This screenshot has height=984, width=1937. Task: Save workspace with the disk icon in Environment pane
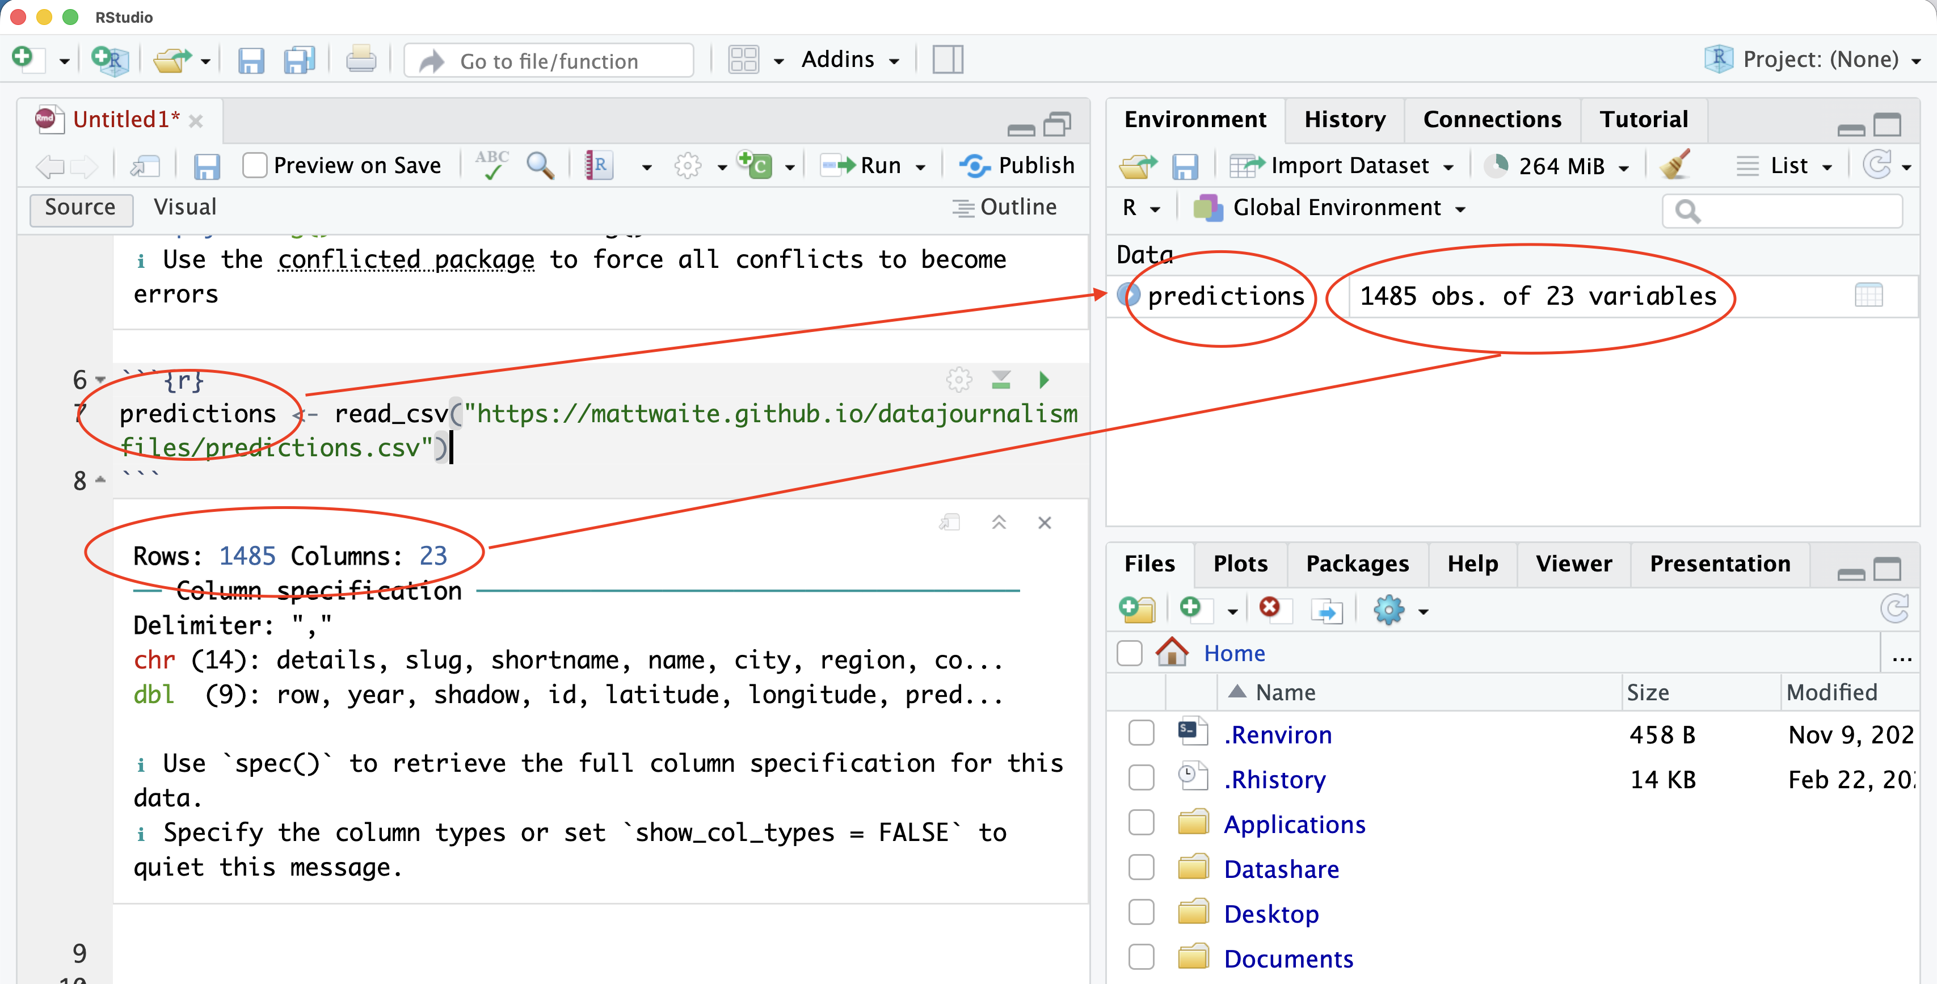point(1186,166)
